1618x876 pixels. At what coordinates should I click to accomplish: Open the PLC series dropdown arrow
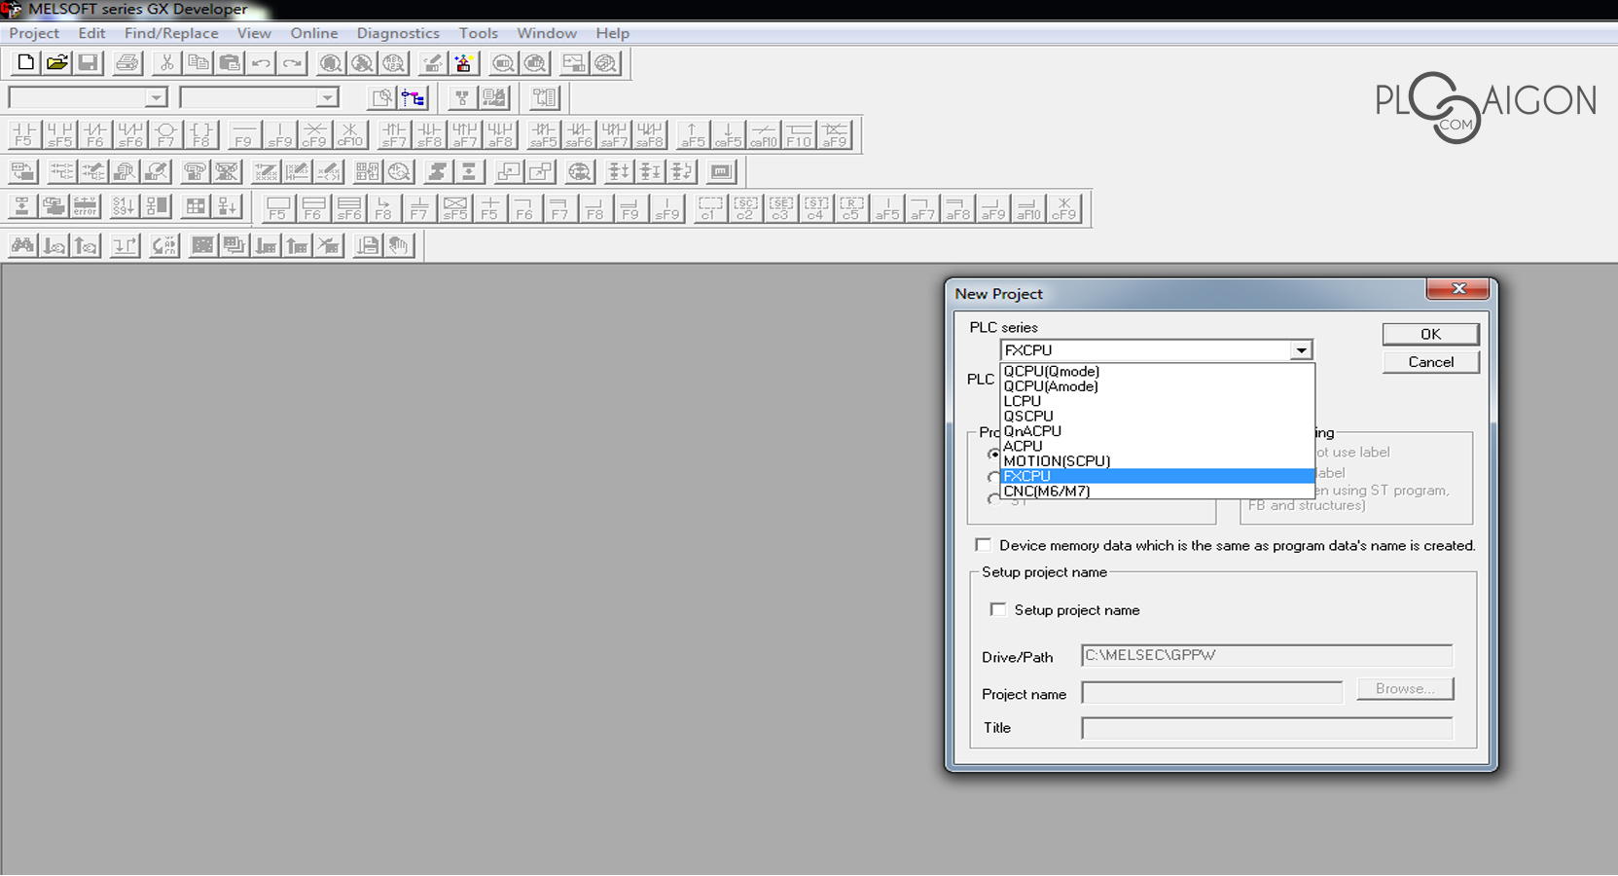(1301, 350)
